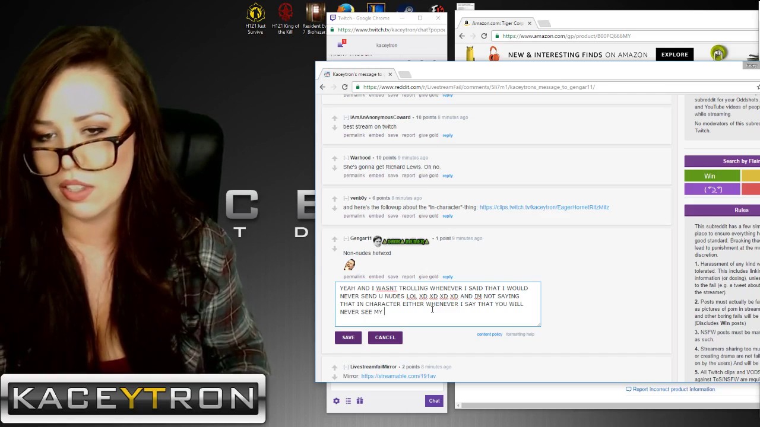Screen dimensions: 760x427
Task: Upvote IAmAnAnonymousCoward's comment
Action: tap(334, 118)
